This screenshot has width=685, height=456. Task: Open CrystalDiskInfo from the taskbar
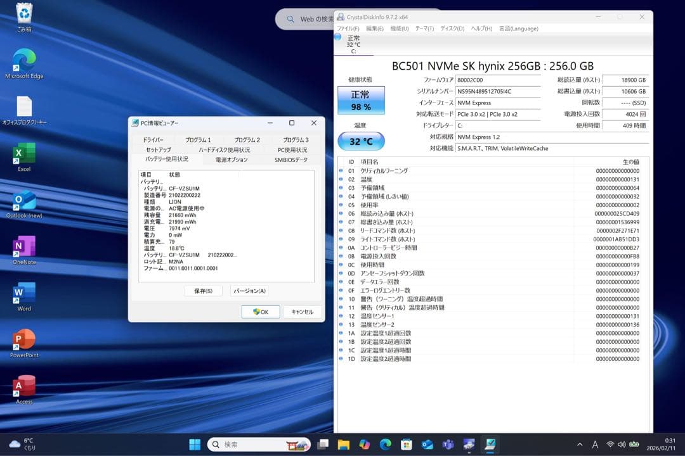490,445
